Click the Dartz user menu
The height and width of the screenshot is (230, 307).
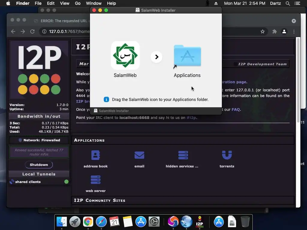click(x=275, y=3)
